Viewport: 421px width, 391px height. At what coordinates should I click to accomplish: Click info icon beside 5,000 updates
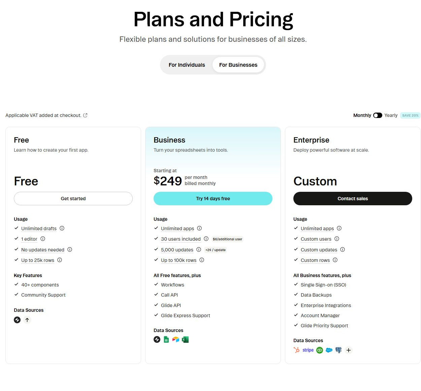199,249
